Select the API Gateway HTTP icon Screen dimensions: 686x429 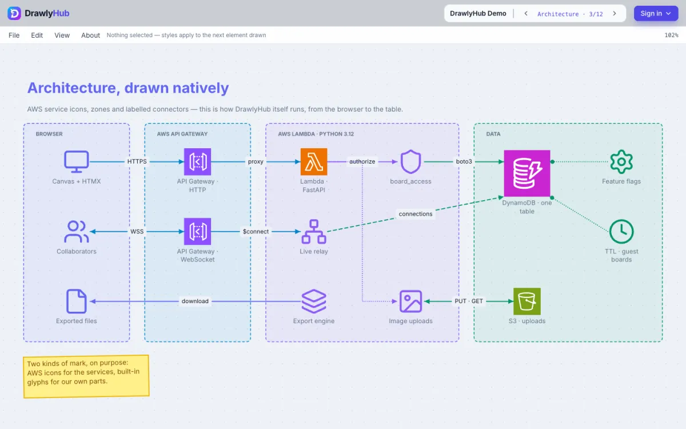(197, 162)
